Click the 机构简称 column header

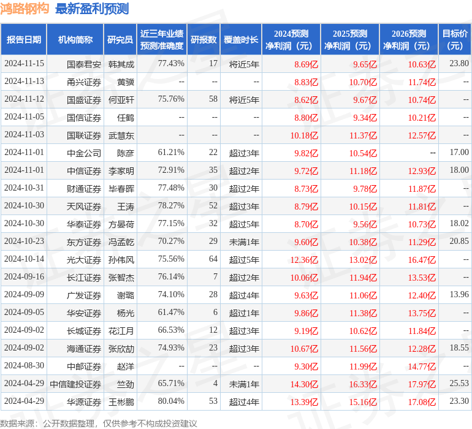[x=75, y=39]
